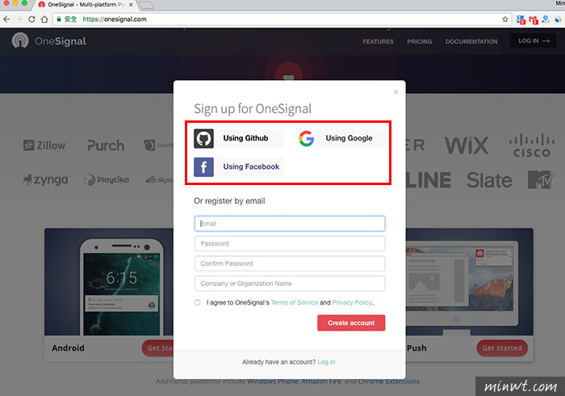The image size is (565, 396).
Task: Open the Pricing menu item
Action: click(420, 41)
